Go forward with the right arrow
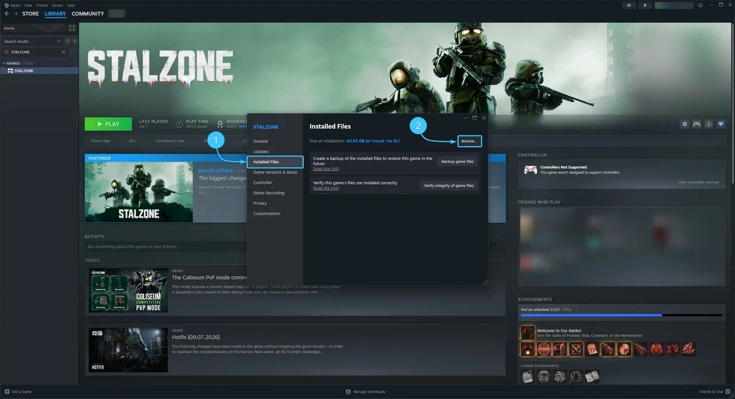735x399 pixels. [16, 14]
